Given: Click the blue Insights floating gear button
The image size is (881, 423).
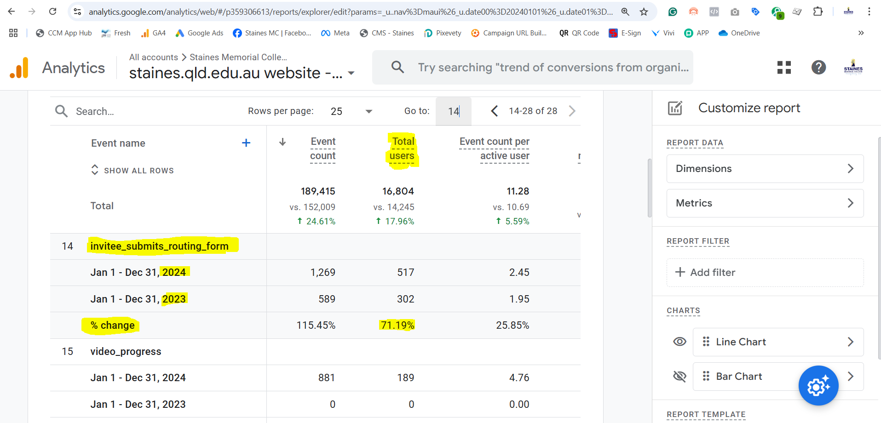Looking at the screenshot, I should (x=818, y=385).
